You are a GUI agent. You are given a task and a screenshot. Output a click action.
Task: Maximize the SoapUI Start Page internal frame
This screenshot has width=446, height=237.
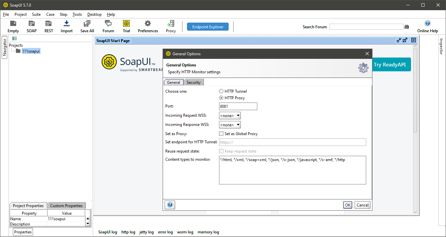click(x=405, y=40)
